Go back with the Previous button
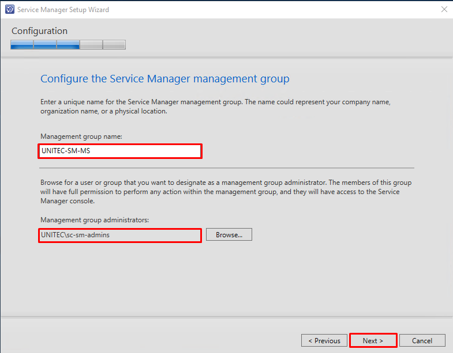Screen dimensions: 453x353 tap(324, 340)
